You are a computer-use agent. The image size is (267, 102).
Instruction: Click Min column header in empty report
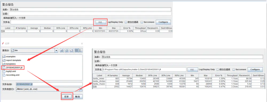[100, 28]
